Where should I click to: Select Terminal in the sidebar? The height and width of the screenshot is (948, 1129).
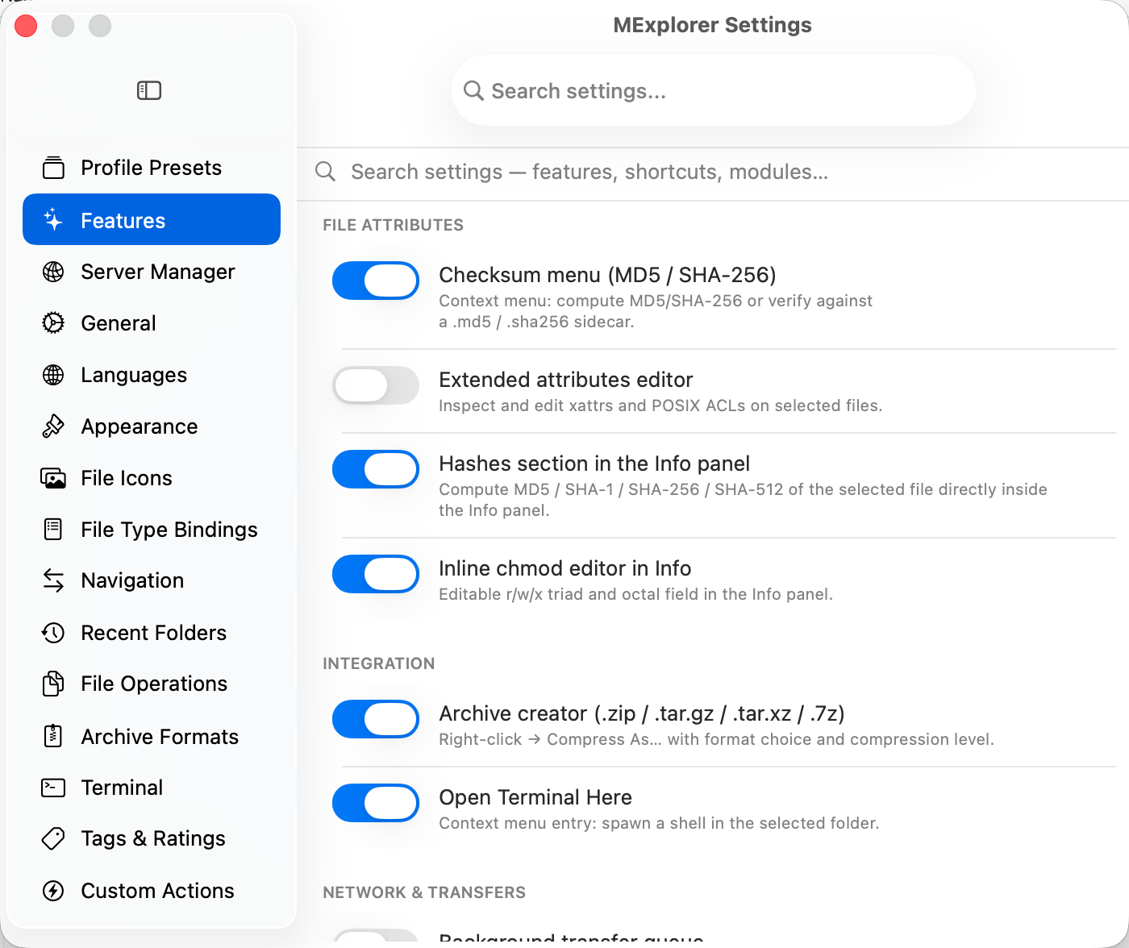tap(152, 788)
